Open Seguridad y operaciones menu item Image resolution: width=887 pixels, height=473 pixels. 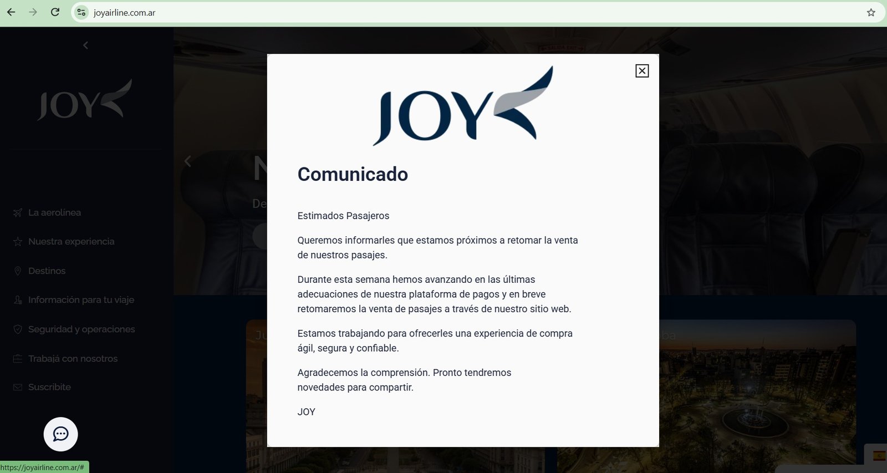81,329
